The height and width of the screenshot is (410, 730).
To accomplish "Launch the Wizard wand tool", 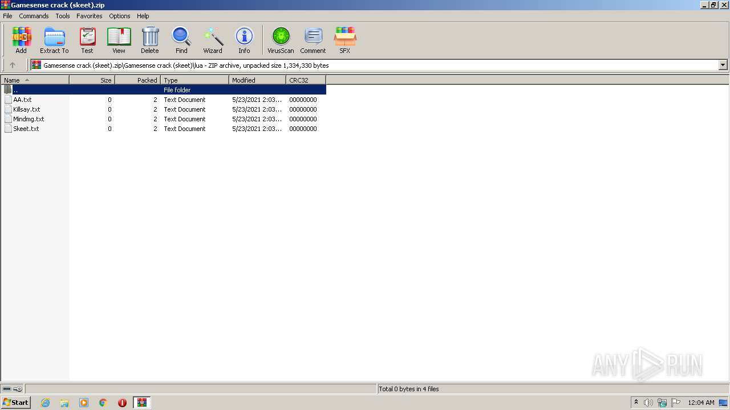I will click(213, 40).
